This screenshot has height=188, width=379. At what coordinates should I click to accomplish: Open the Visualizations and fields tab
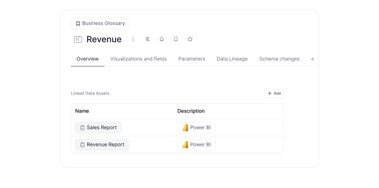tap(138, 59)
